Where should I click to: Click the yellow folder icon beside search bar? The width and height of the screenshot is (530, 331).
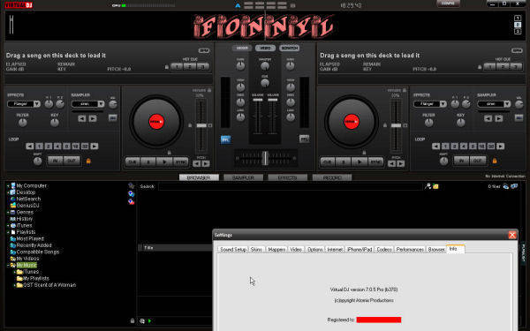pyautogui.click(x=435, y=186)
